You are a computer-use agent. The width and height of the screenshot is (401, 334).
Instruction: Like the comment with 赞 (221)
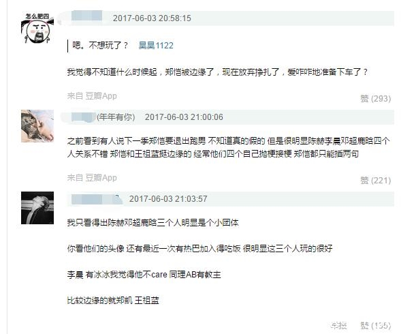pyautogui.click(x=375, y=181)
